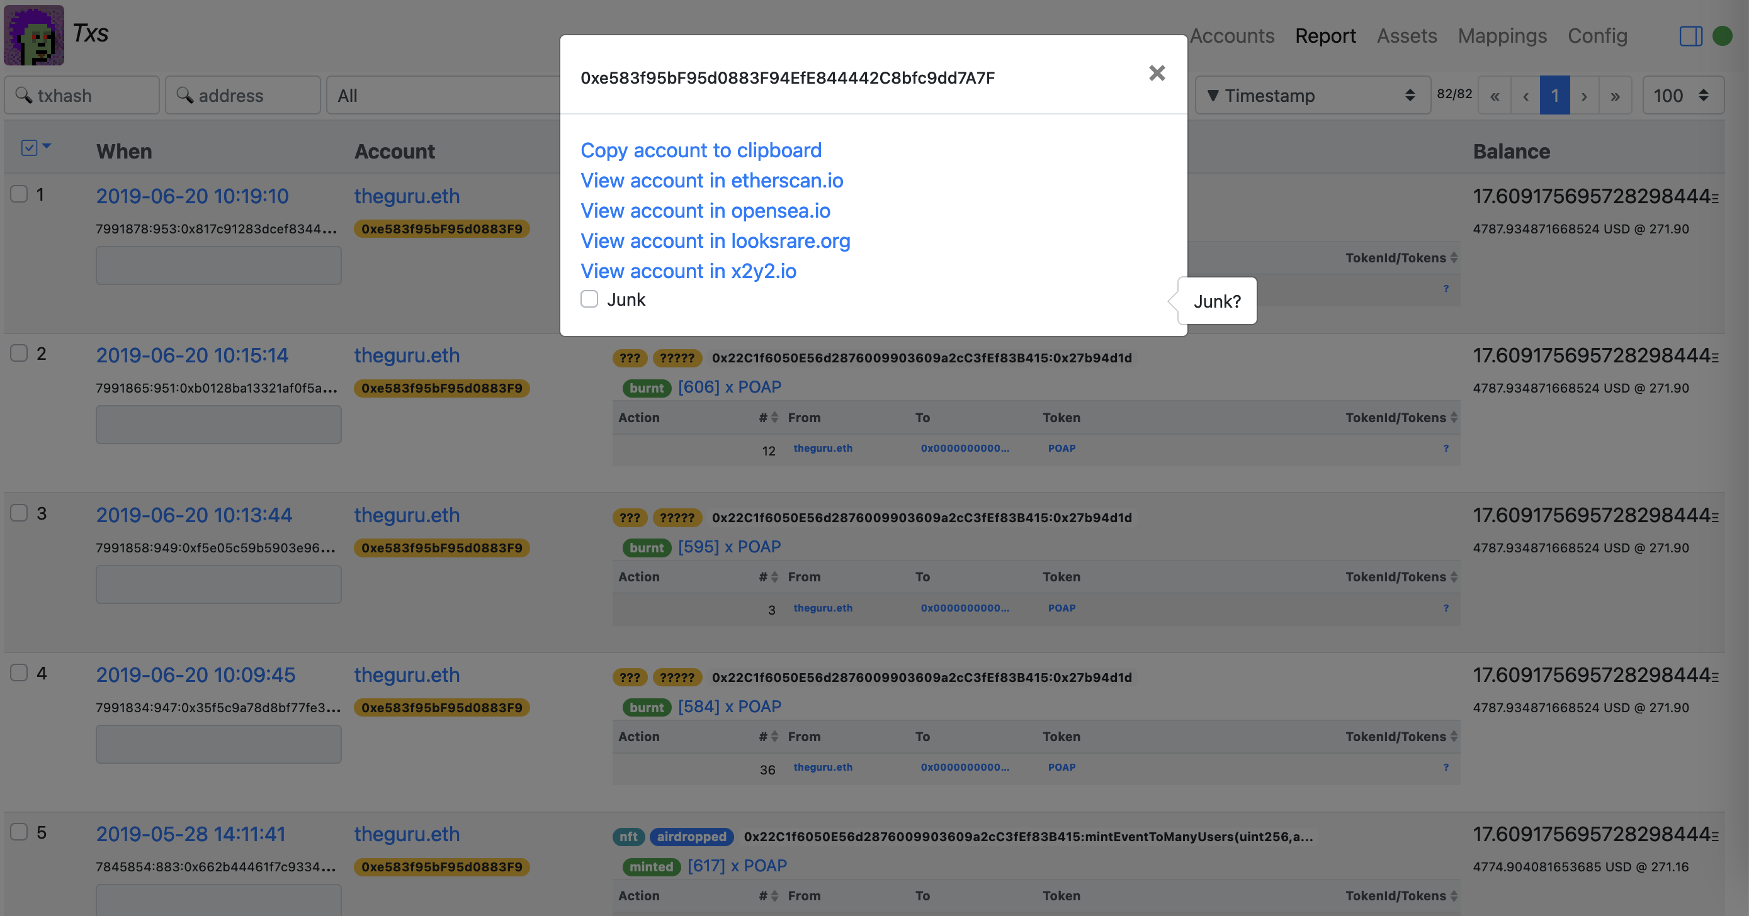Close the account dialog with the X
1749x916 pixels.
coord(1157,73)
